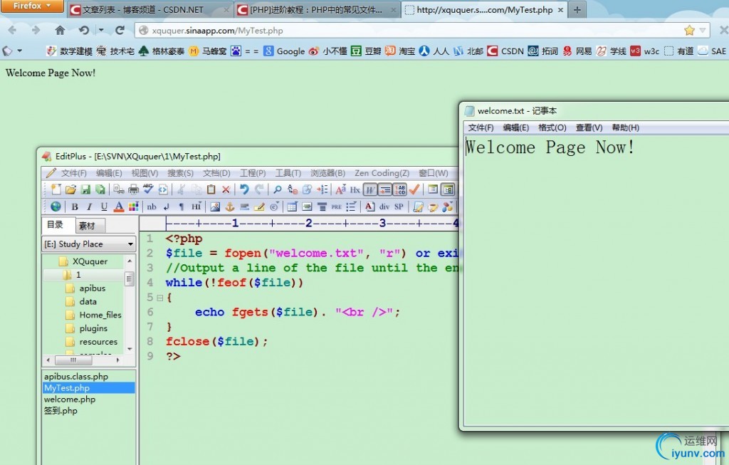Open the w3c bookmark link

[645, 51]
